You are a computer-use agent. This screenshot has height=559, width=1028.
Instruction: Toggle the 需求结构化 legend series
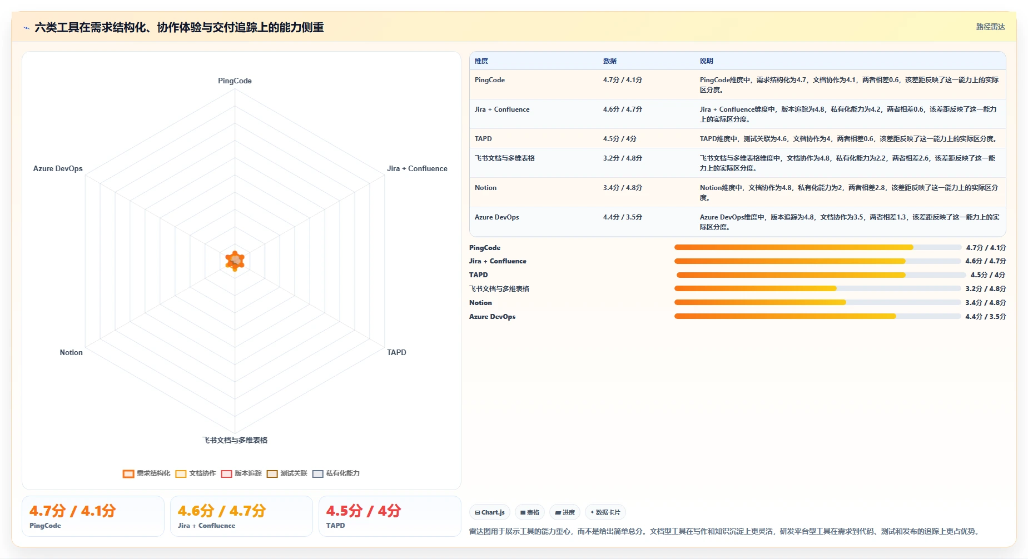click(x=147, y=473)
